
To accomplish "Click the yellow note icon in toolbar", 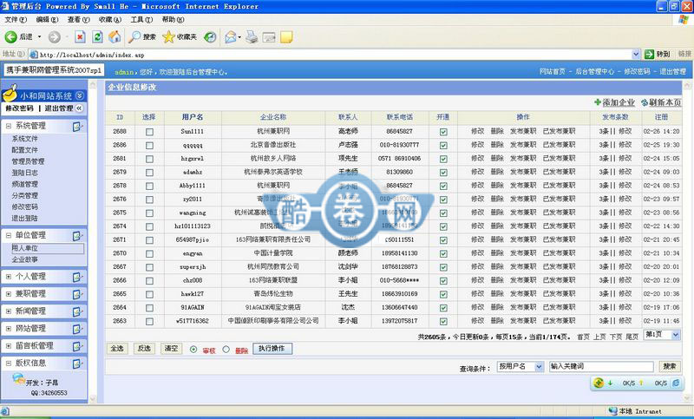I will 286,37.
